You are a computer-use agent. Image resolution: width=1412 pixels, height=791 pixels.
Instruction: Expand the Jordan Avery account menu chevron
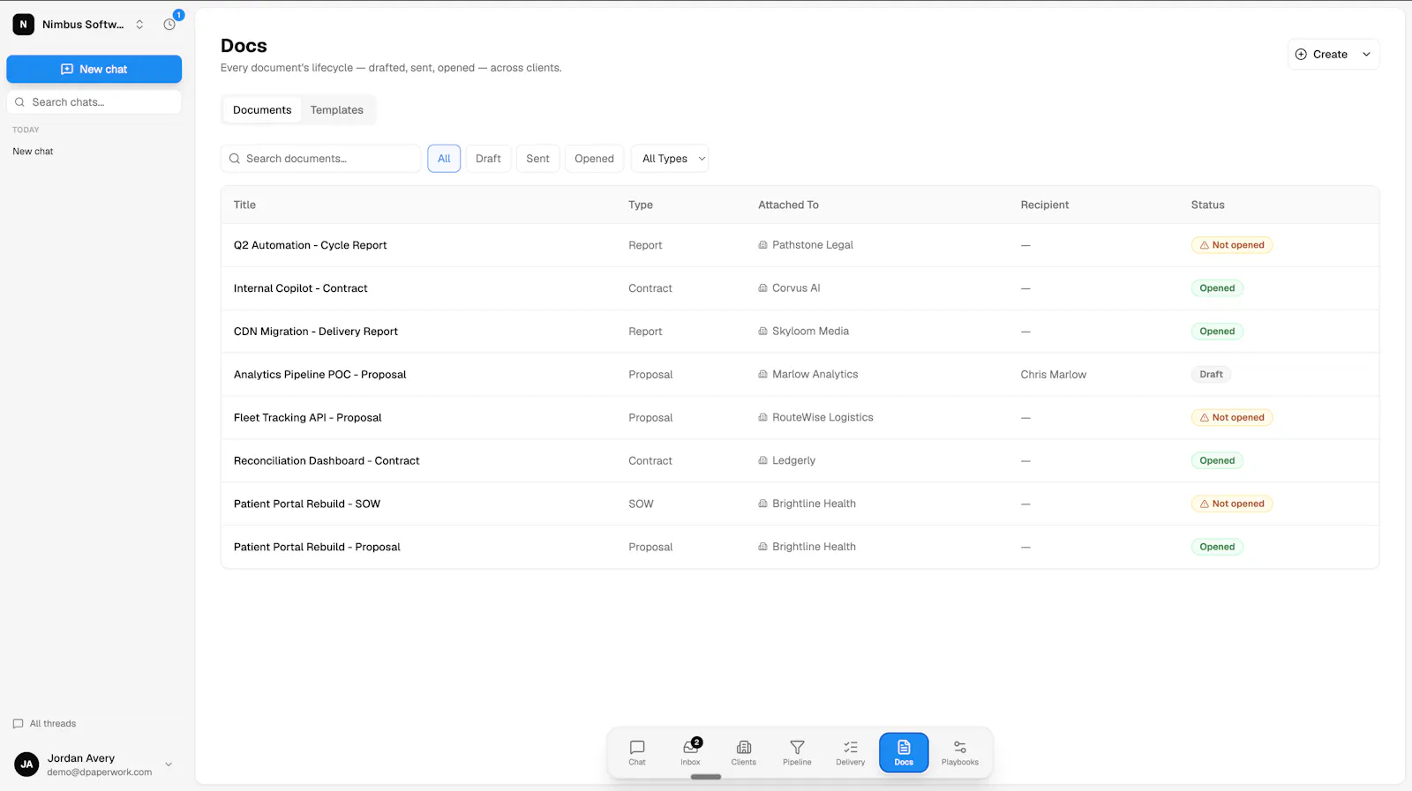[x=169, y=765]
